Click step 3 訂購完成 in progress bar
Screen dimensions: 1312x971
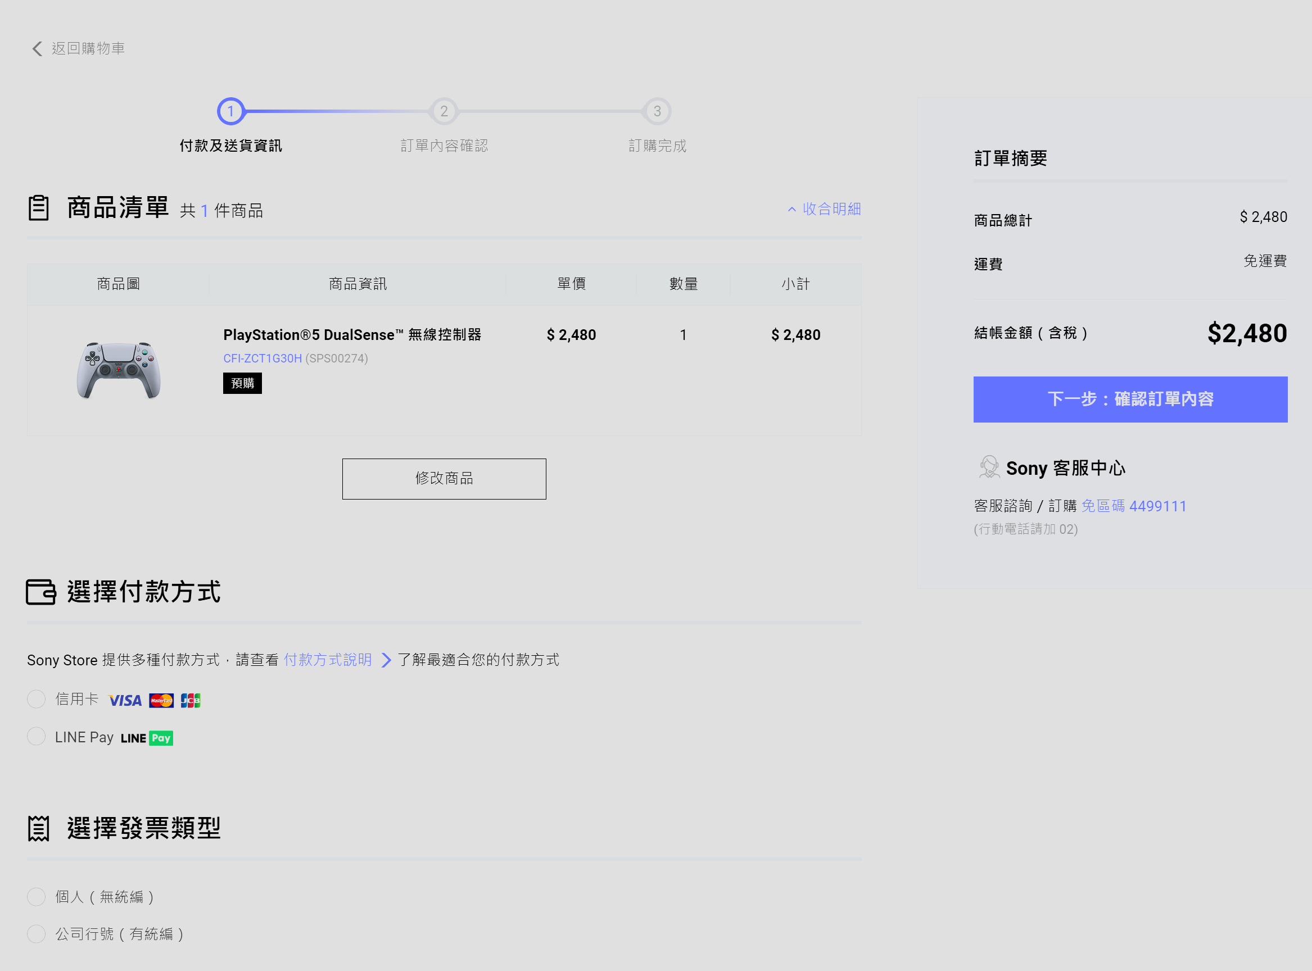tap(657, 111)
